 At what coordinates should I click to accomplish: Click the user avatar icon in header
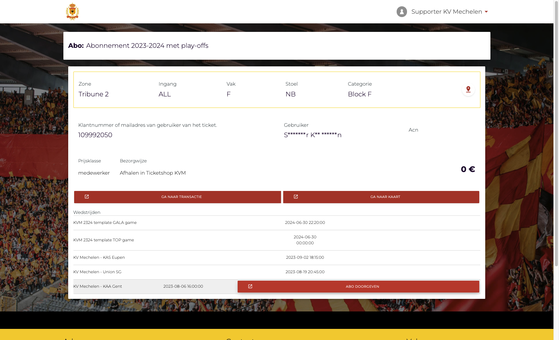coord(402,12)
